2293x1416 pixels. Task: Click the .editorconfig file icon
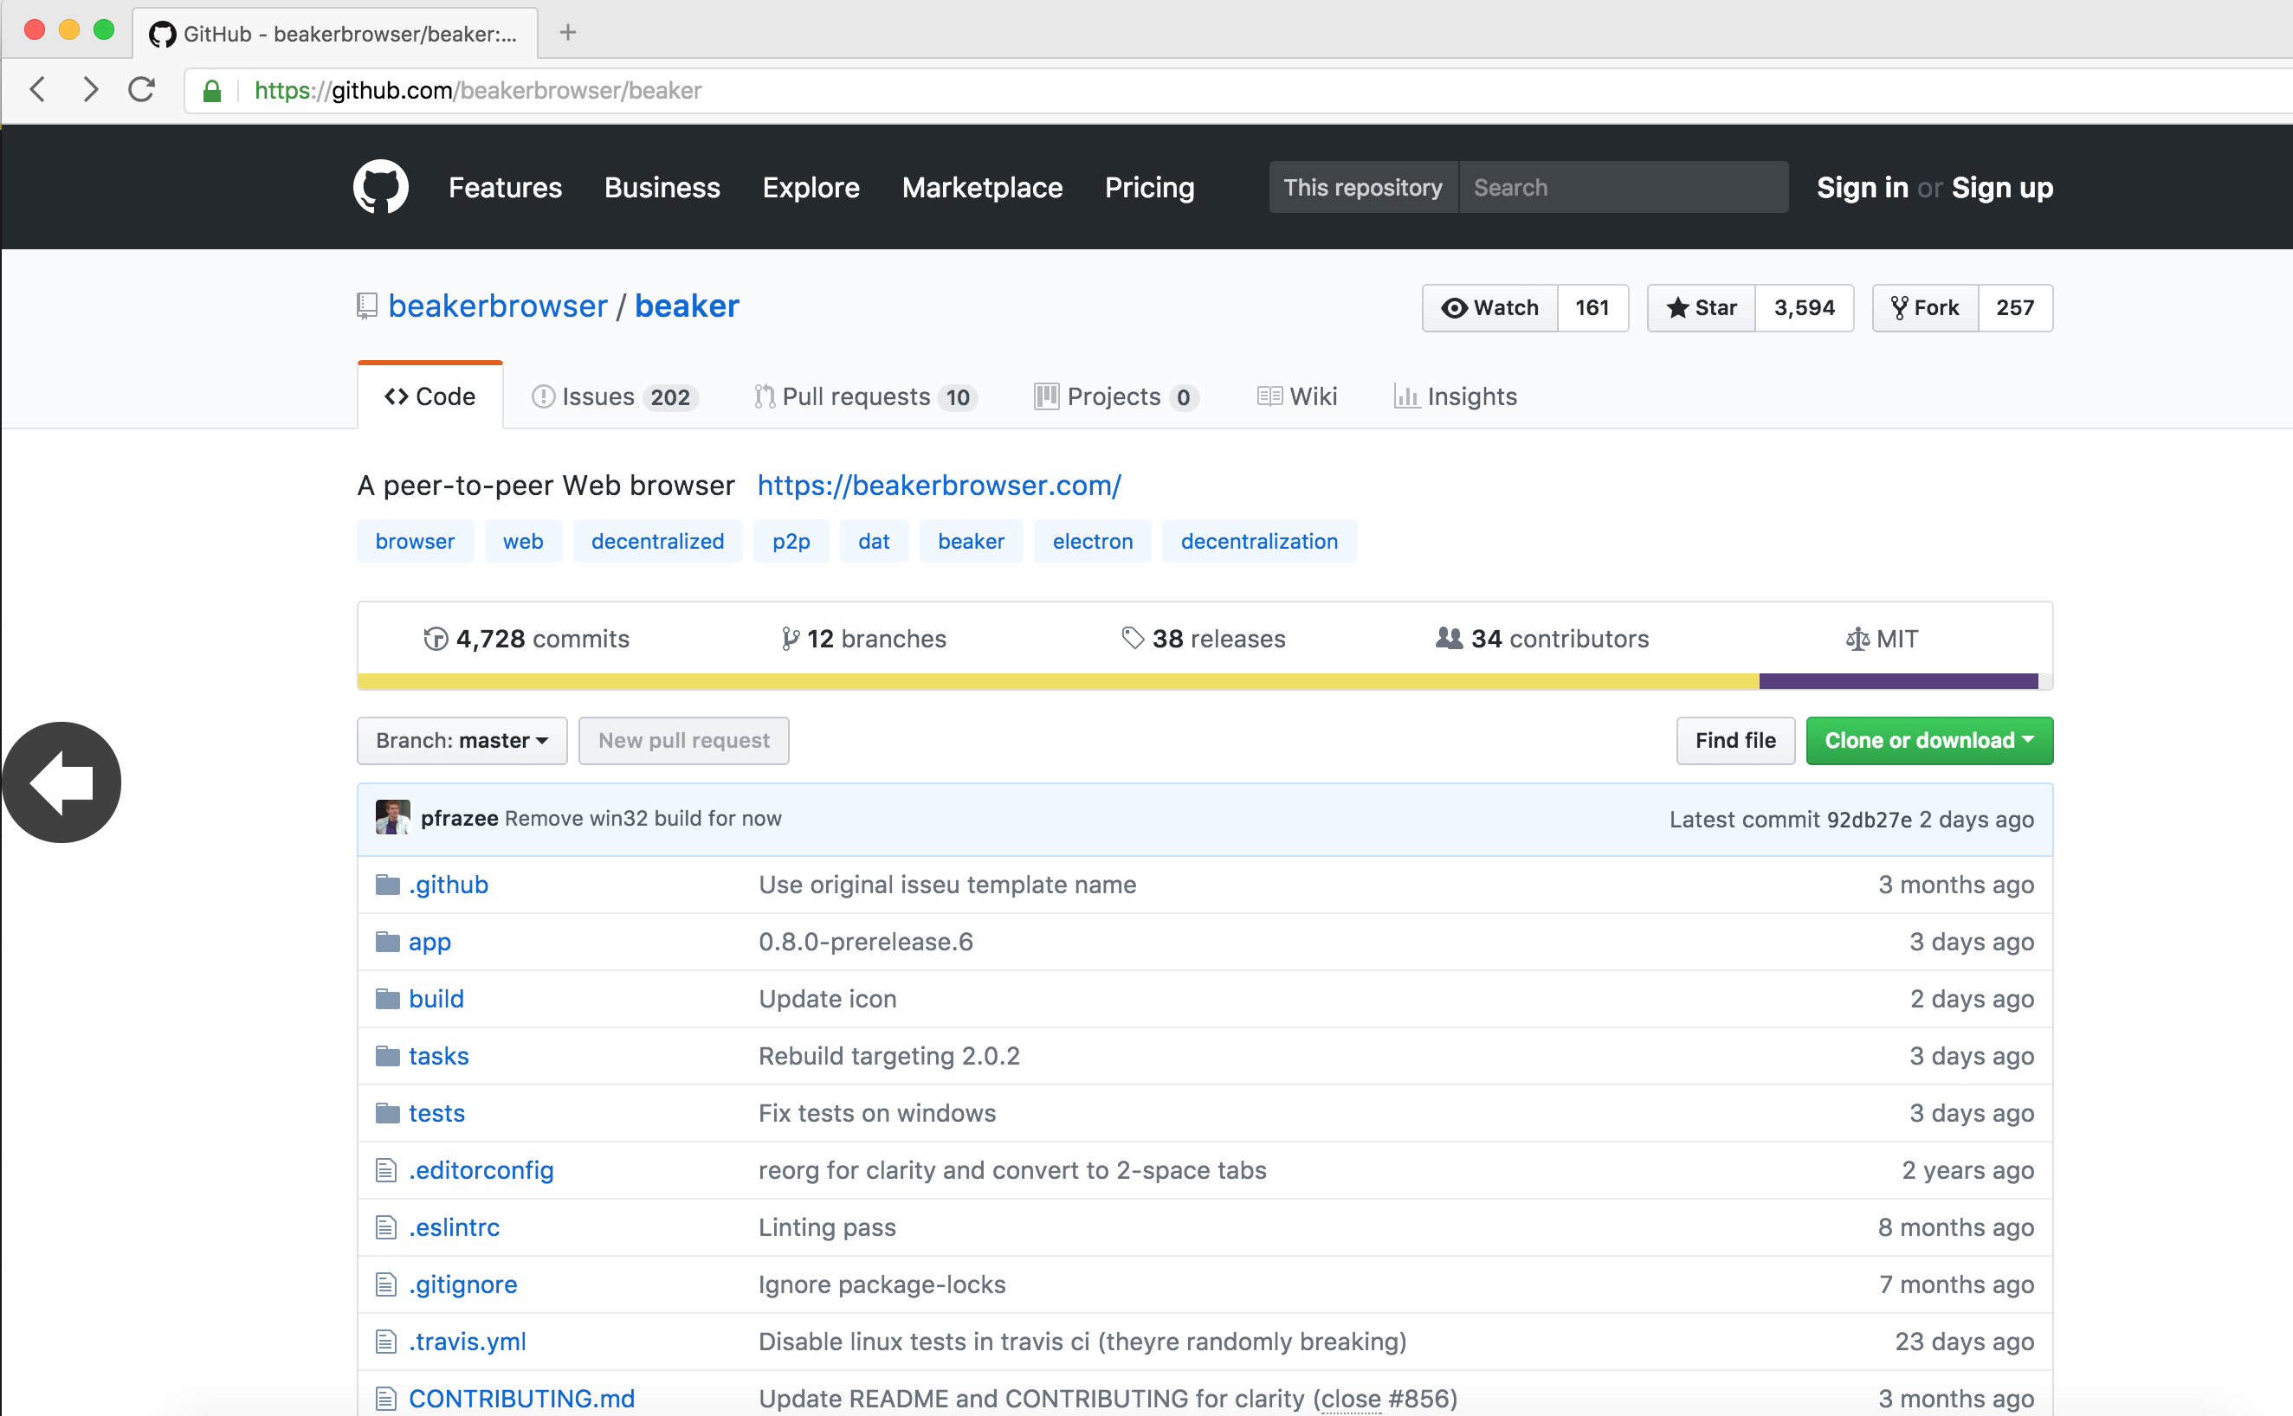click(386, 1171)
